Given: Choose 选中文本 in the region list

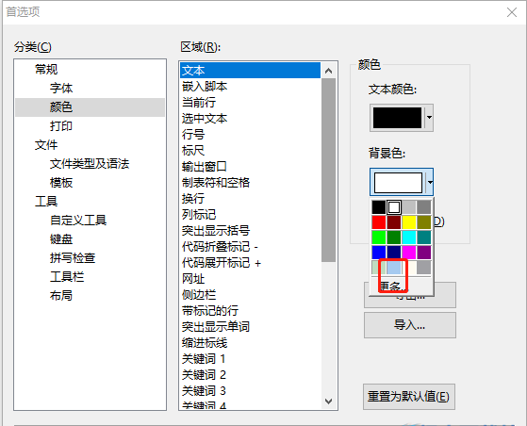Looking at the screenshot, I should coord(250,119).
